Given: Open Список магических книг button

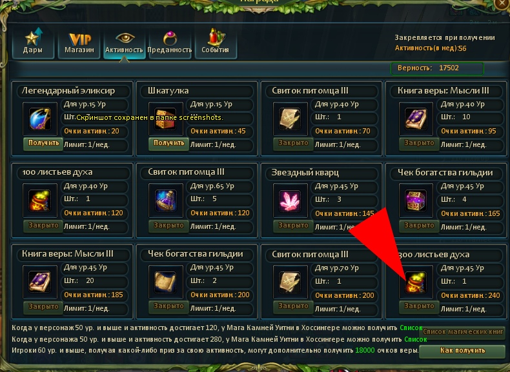Looking at the screenshot, I should (463, 332).
